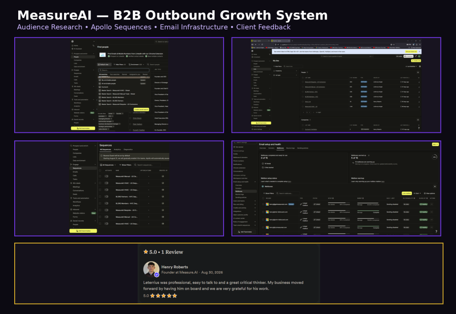
Task: Activate 'MeasureAI Manual - US Se...' sequence toggle
Action: [106, 176]
